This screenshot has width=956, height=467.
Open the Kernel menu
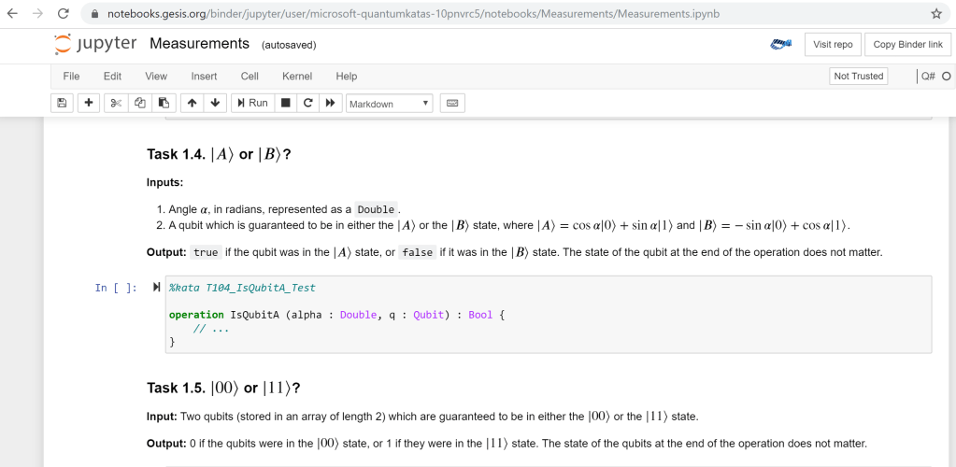tap(297, 76)
